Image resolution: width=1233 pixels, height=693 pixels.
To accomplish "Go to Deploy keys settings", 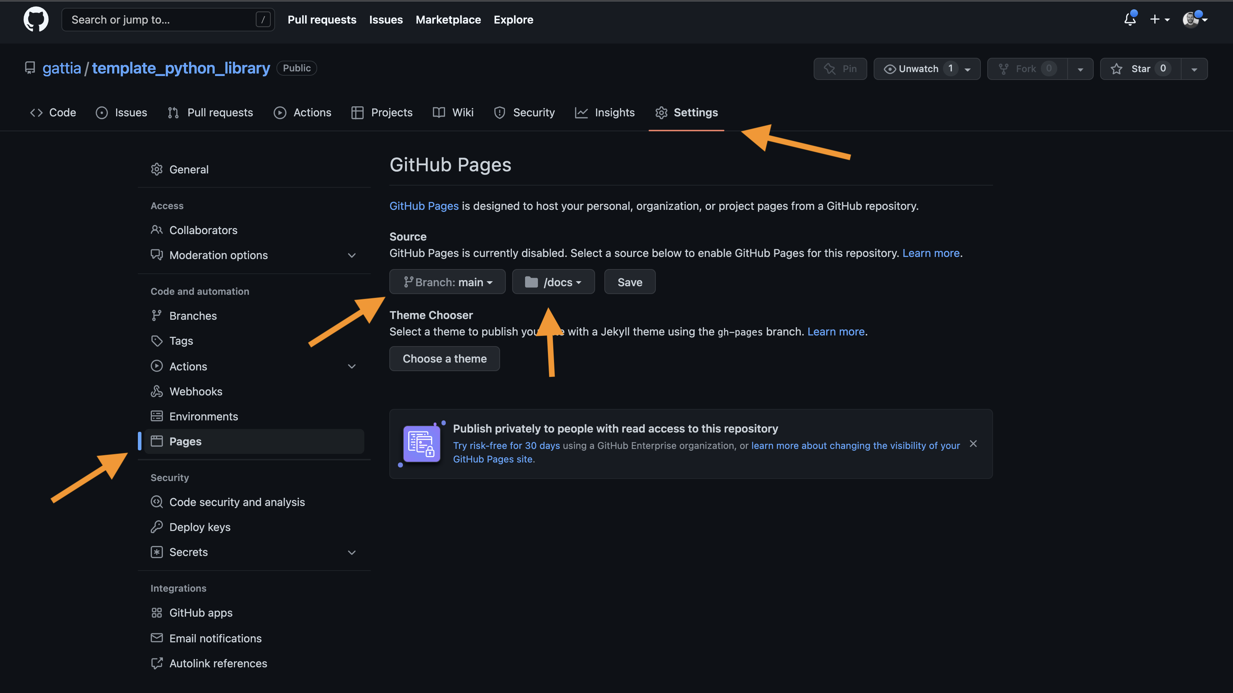I will [200, 527].
